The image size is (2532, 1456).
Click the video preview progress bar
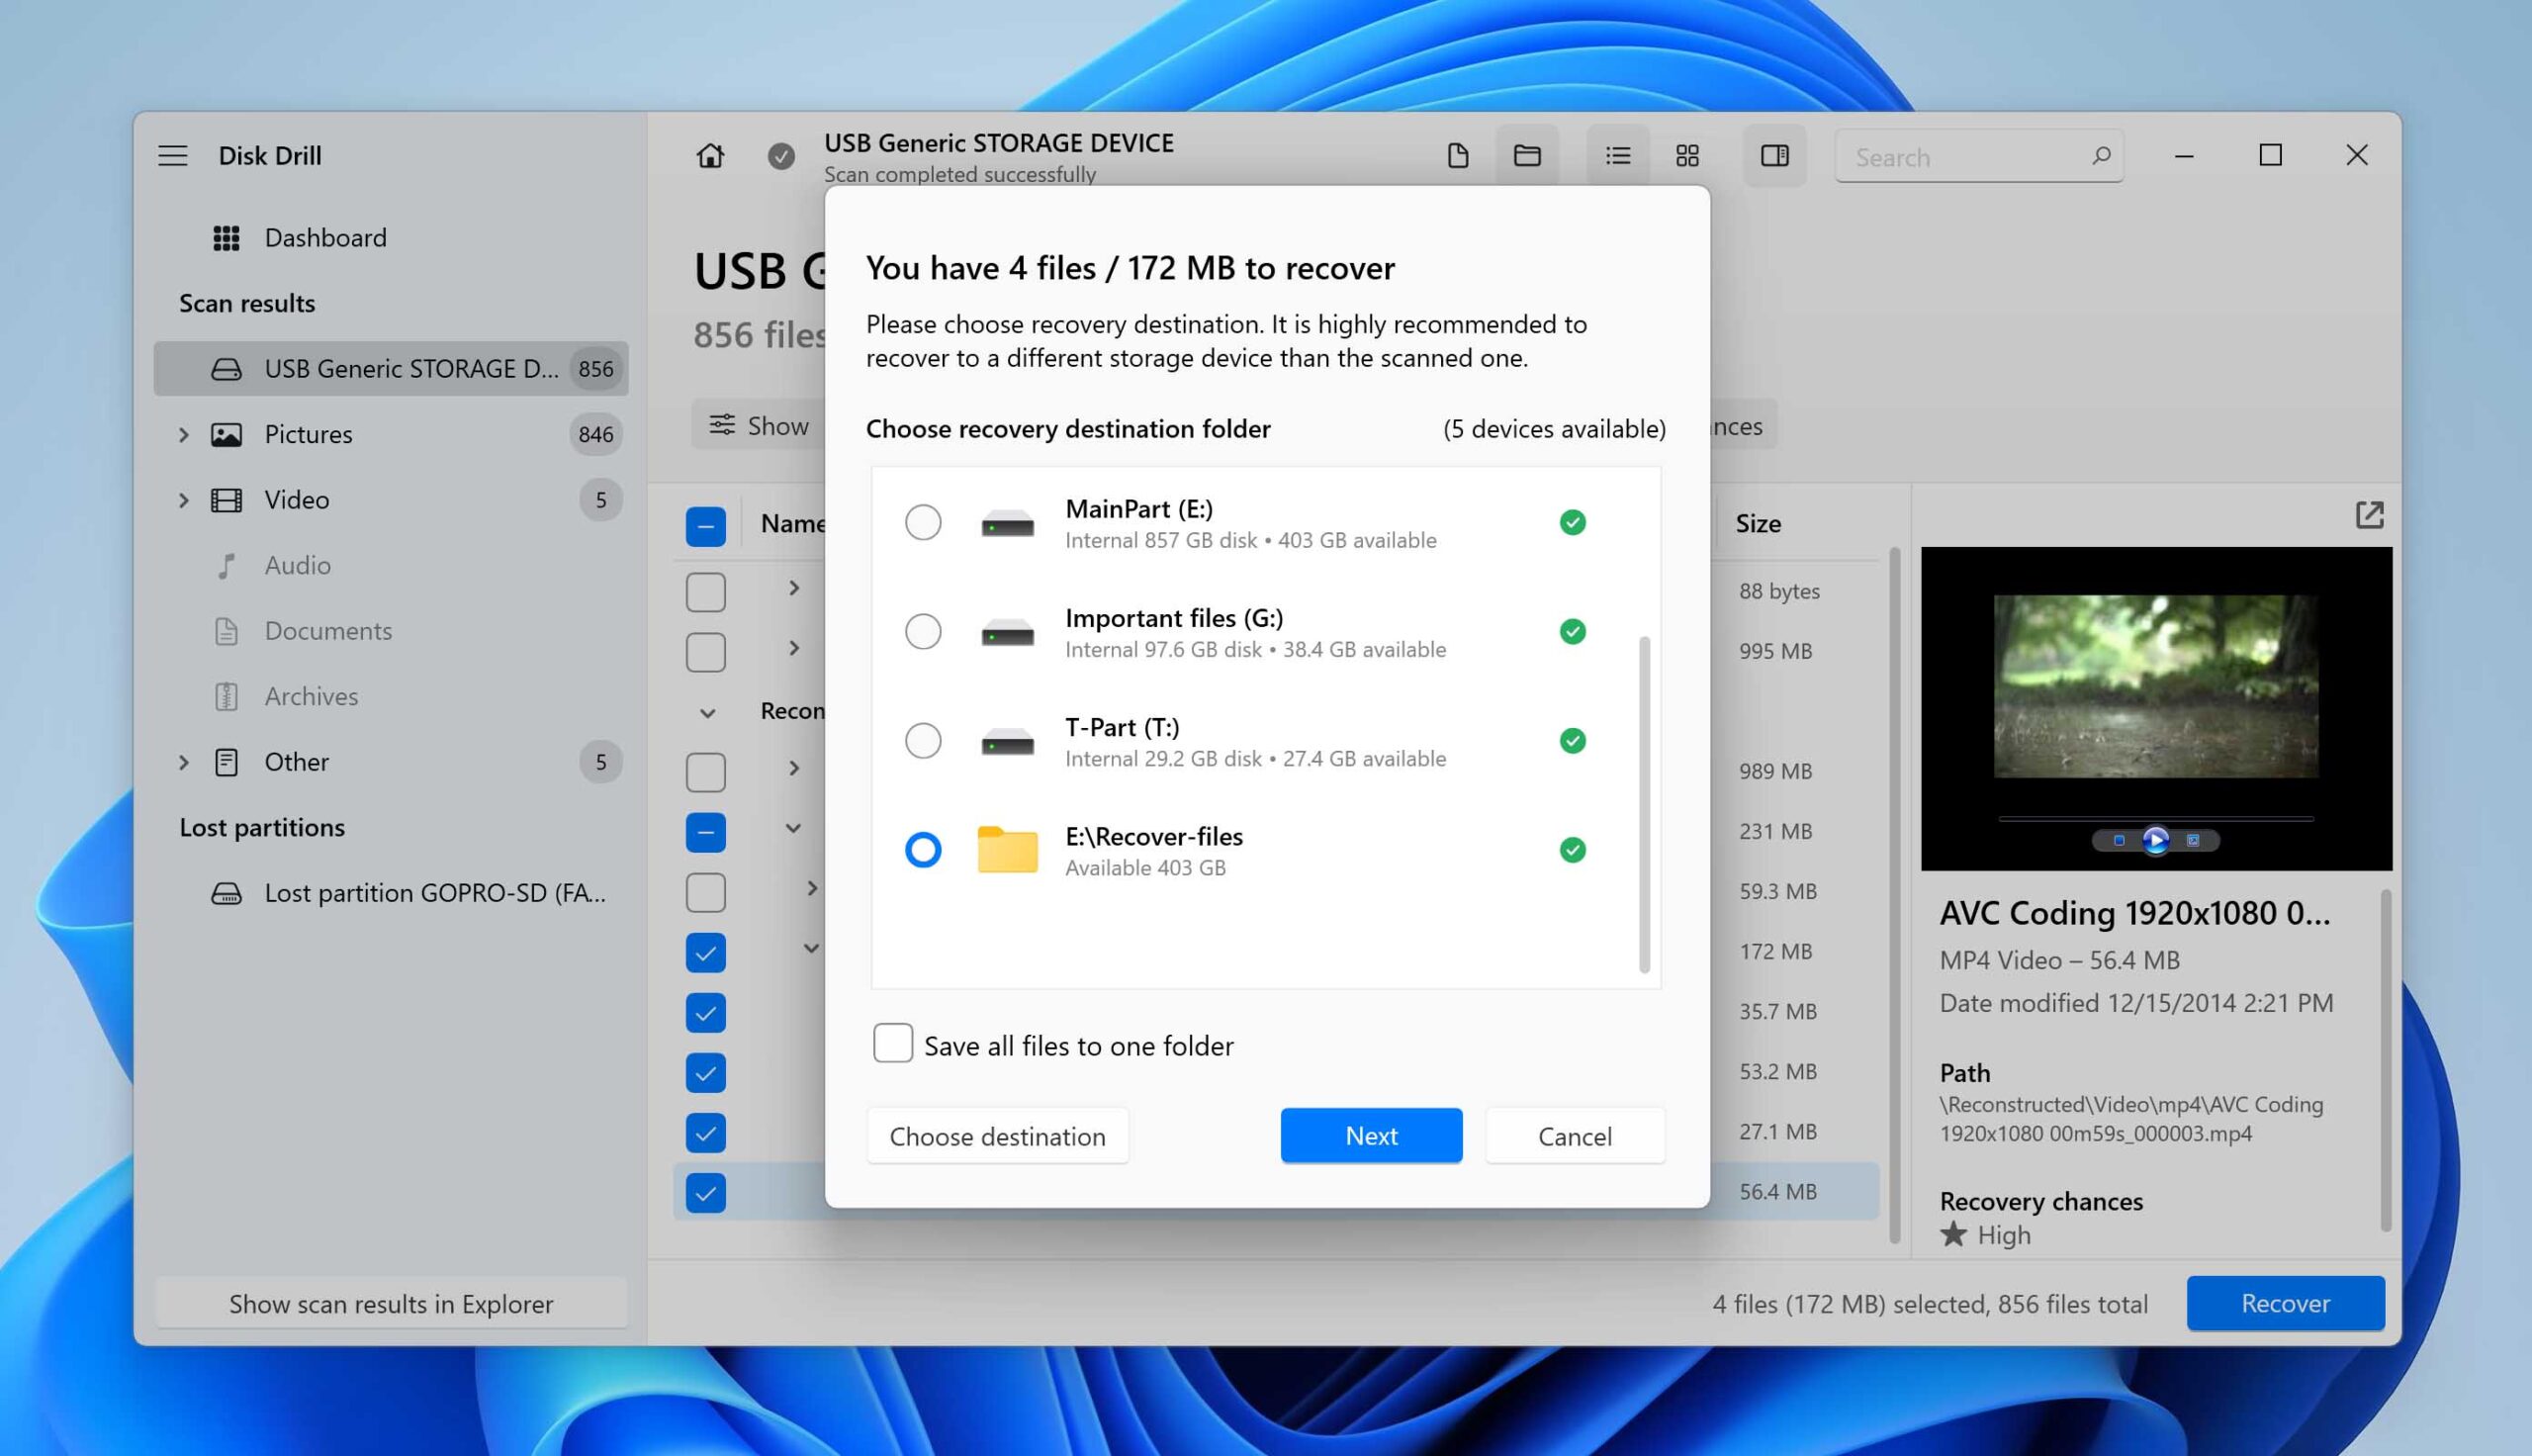pos(2155,819)
